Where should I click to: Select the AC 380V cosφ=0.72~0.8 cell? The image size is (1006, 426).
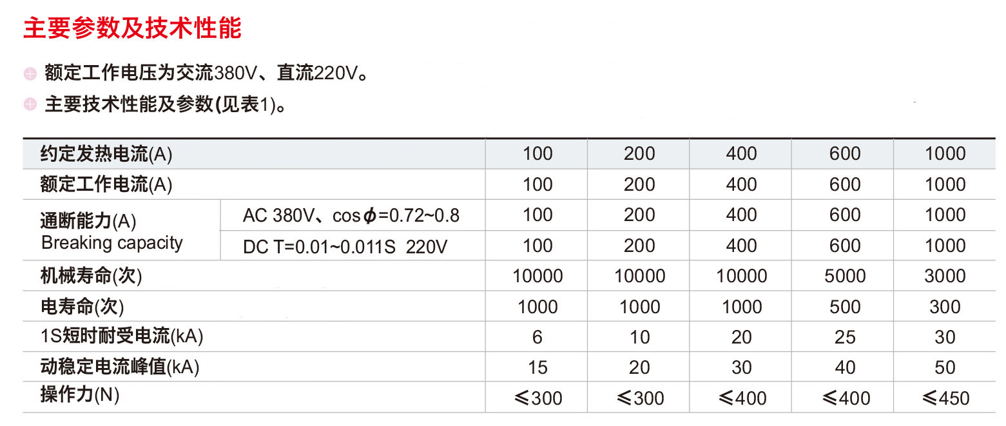click(351, 215)
